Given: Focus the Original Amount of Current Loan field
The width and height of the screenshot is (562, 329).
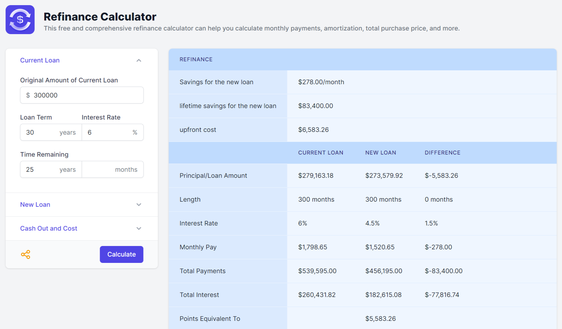Looking at the screenshot, I should point(86,95).
